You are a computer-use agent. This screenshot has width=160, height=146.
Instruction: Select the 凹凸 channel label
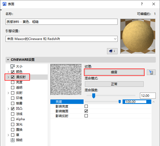click(19, 109)
